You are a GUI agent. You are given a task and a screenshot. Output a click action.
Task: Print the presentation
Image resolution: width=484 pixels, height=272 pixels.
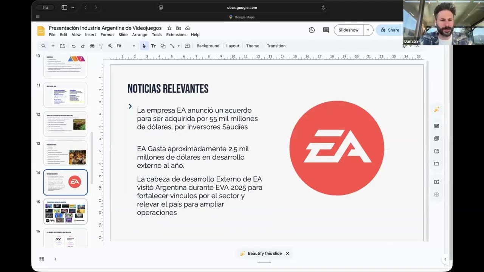click(x=92, y=46)
